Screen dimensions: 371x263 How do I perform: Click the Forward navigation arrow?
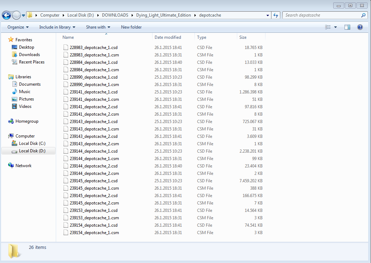coord(16,16)
